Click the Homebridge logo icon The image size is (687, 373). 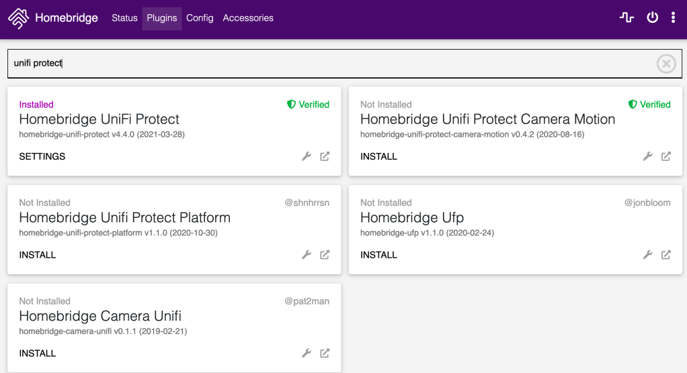click(x=18, y=18)
